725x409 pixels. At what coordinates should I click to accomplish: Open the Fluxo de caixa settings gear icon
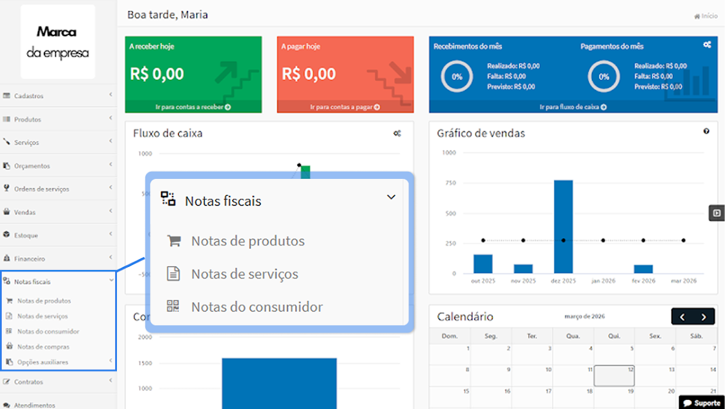pyautogui.click(x=397, y=134)
